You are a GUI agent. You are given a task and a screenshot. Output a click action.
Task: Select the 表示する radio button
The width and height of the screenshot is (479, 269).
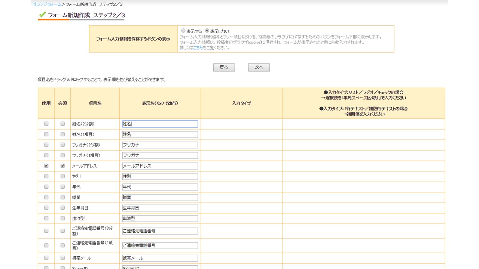pos(183,31)
